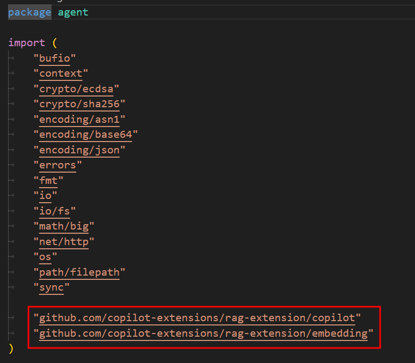The width and height of the screenshot is (415, 363).
Task: Open the "encoding/base64" package link
Action: click(85, 135)
